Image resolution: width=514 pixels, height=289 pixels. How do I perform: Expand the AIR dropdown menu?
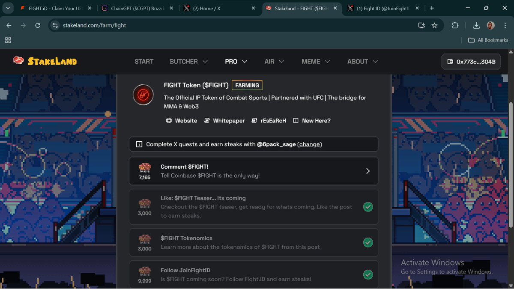(x=275, y=62)
